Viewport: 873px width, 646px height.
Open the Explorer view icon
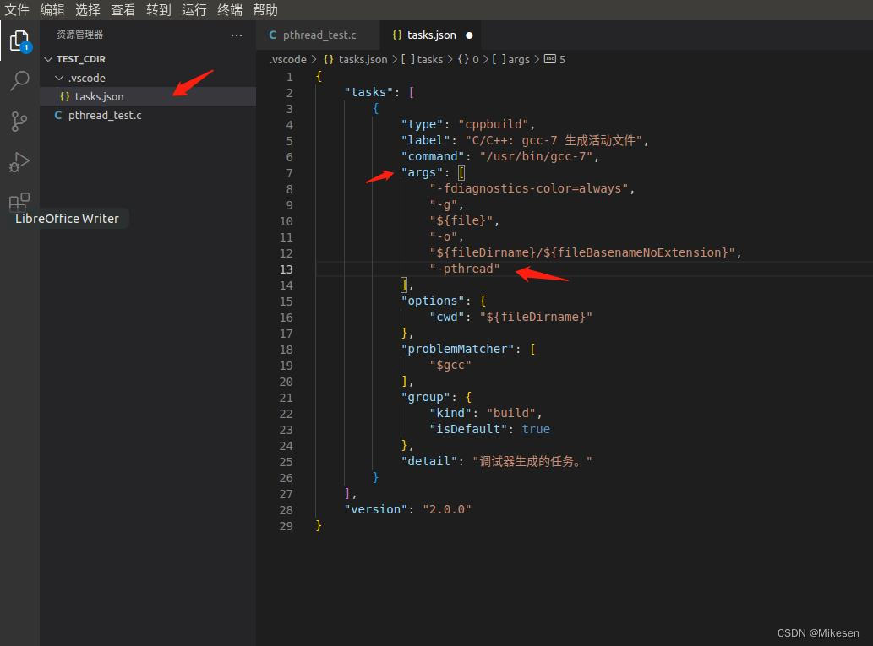coord(19,39)
